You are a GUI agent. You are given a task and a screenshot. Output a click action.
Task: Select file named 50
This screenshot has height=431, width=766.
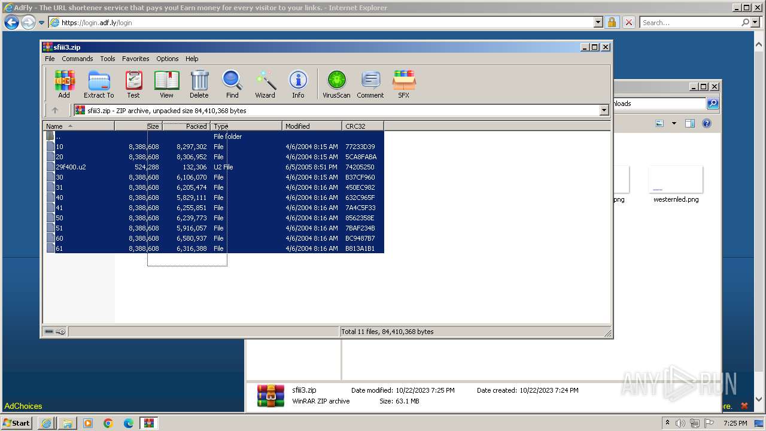coord(214,218)
